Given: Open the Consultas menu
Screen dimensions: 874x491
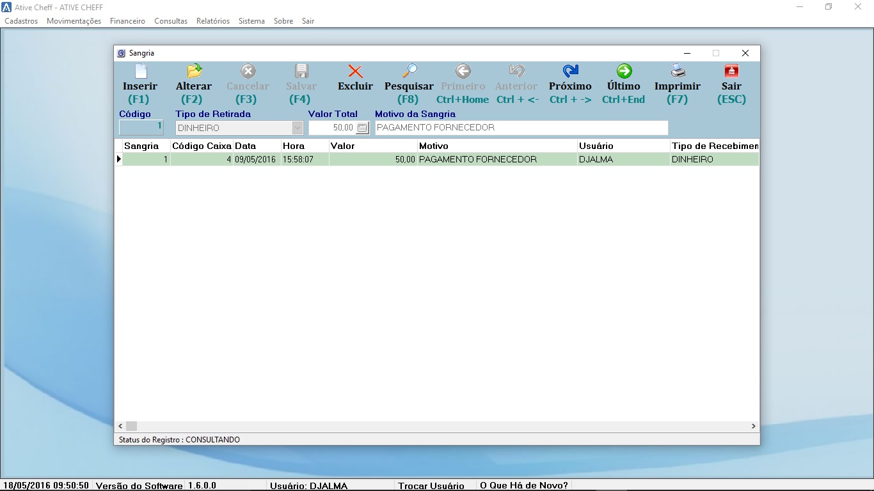Looking at the screenshot, I should point(171,21).
